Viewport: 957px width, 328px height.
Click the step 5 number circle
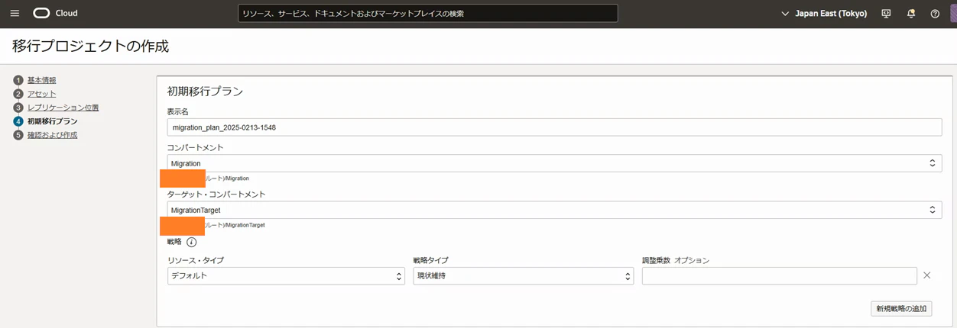point(18,135)
